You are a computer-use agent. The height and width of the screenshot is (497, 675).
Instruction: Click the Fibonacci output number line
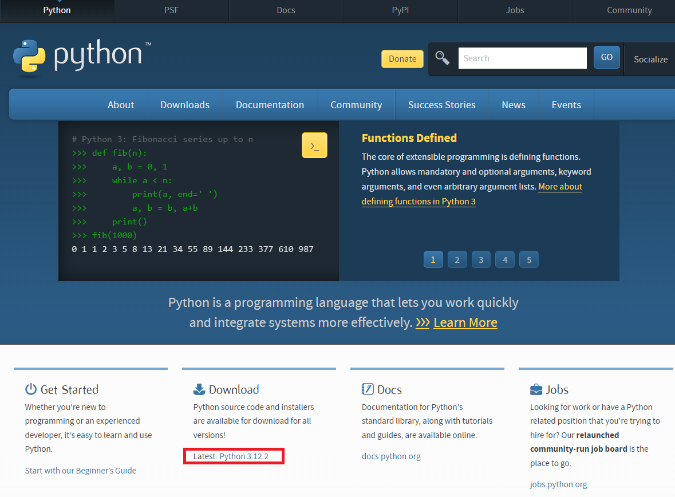[192, 250]
